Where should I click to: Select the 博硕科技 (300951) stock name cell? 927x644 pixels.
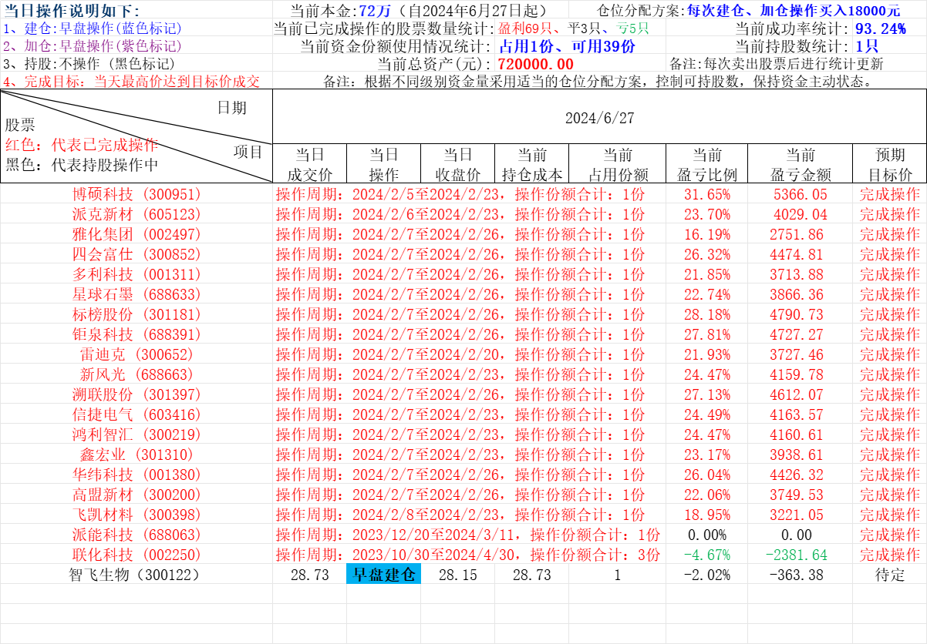(x=136, y=194)
